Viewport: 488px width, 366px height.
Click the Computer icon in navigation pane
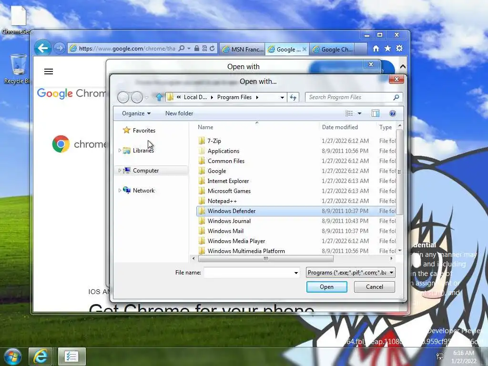pos(127,170)
